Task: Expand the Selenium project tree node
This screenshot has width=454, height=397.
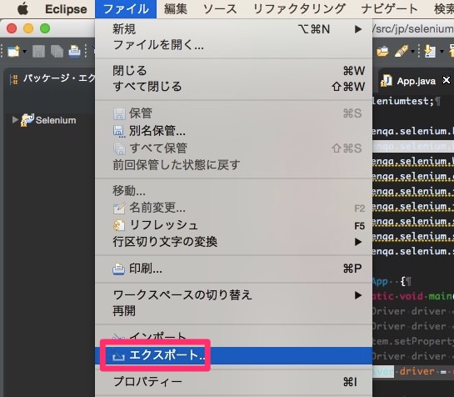Action: click(x=15, y=119)
